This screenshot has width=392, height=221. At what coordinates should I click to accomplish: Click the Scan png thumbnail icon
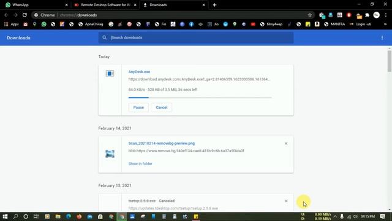coord(110,154)
